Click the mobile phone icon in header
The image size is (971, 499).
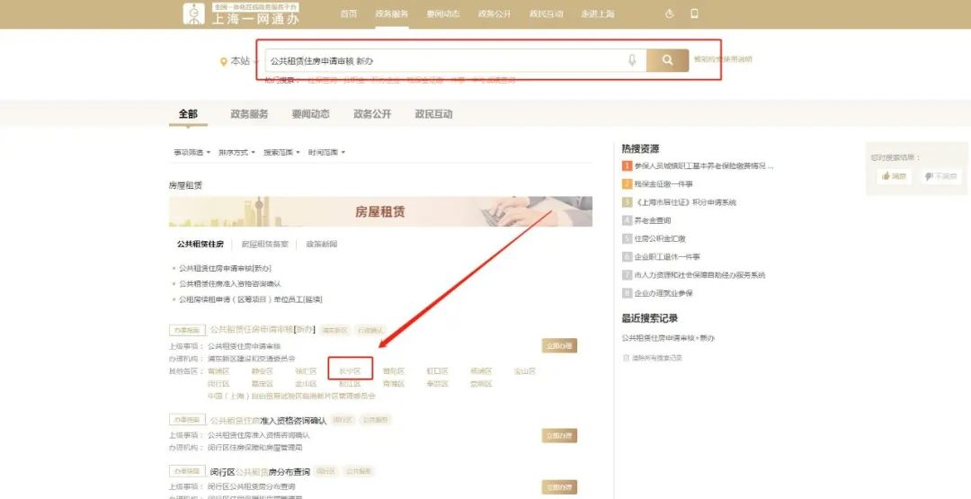pyautogui.click(x=694, y=13)
